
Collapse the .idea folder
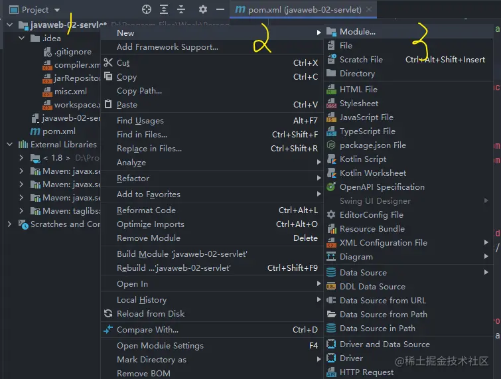tap(22, 38)
